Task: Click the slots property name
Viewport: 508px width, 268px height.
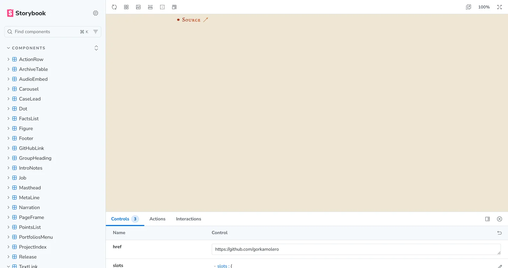Action: [x=118, y=265]
